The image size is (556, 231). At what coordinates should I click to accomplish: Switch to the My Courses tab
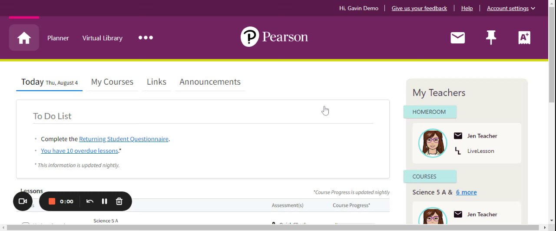[112, 82]
